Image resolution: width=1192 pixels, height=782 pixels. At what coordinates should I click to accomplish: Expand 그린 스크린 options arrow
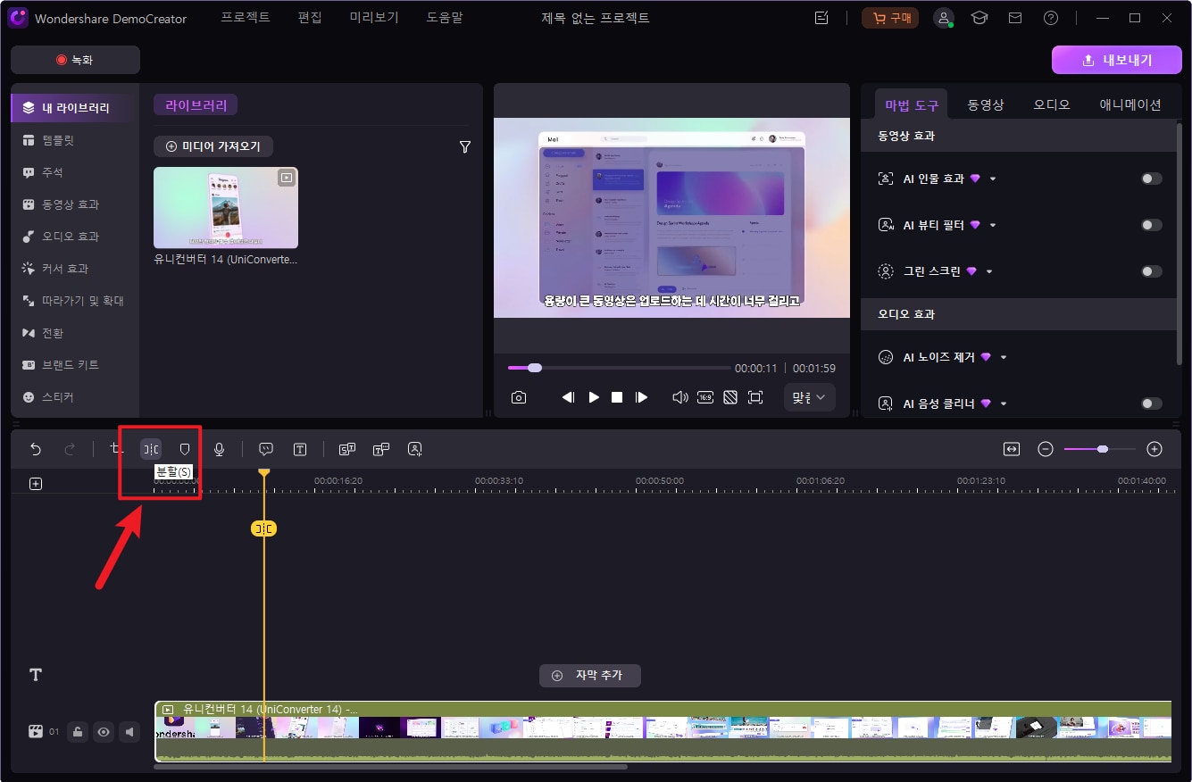(989, 271)
